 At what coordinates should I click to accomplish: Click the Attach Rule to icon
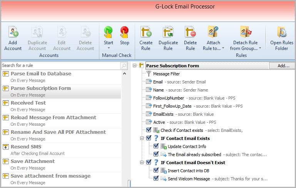click(x=213, y=32)
